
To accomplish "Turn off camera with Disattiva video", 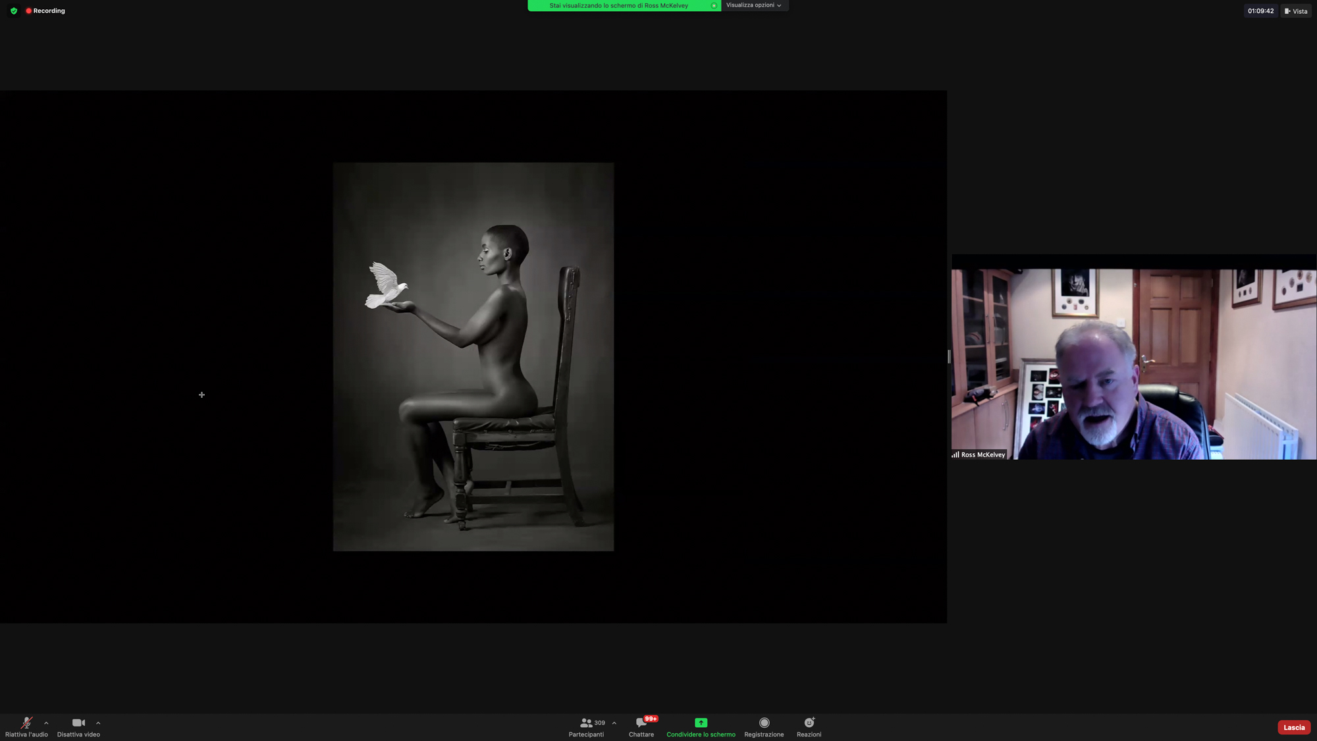I will tap(78, 726).
